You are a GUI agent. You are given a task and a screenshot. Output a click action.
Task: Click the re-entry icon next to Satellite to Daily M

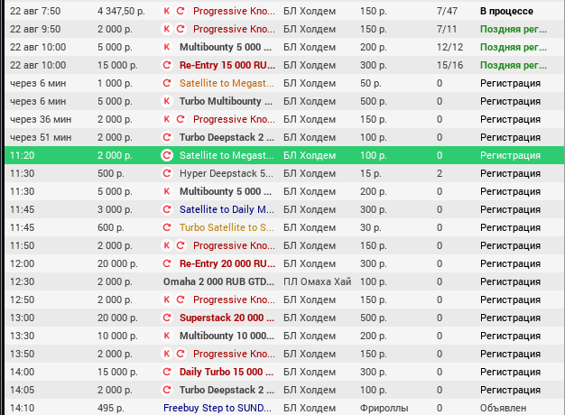tap(166, 209)
